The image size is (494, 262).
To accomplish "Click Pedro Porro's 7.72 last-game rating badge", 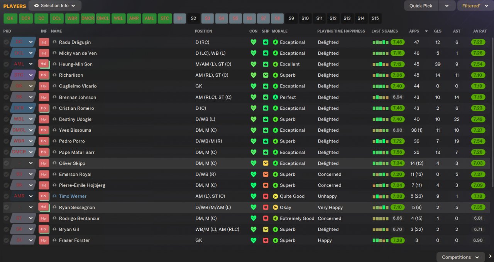I will (x=398, y=141).
